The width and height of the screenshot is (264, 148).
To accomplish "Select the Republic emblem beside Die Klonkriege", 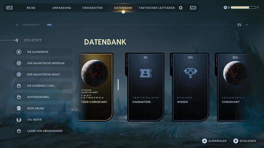I will pyautogui.click(x=19, y=52).
